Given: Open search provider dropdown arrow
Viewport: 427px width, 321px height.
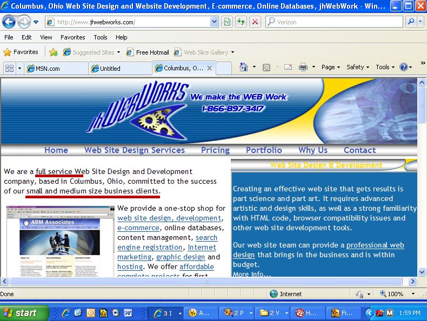Looking at the screenshot, I should [x=420, y=22].
